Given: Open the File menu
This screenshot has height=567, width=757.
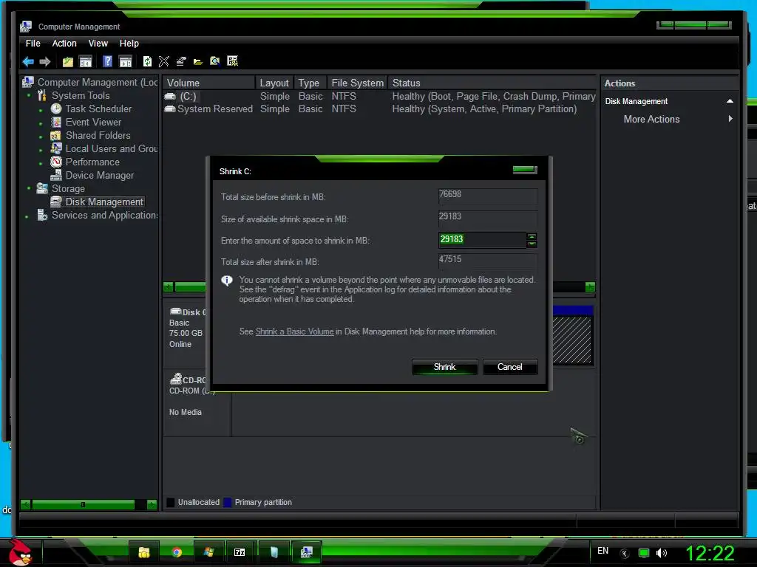Looking at the screenshot, I should click(x=33, y=44).
